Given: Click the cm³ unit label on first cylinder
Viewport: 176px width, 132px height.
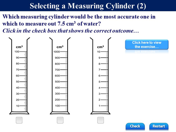Looking at the screenshot, I should [19, 47].
